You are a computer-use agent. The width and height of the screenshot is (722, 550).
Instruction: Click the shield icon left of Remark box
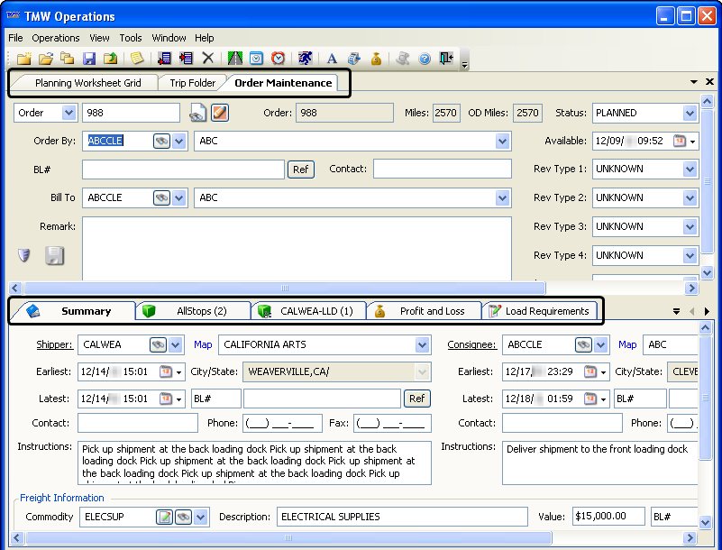tap(24, 255)
